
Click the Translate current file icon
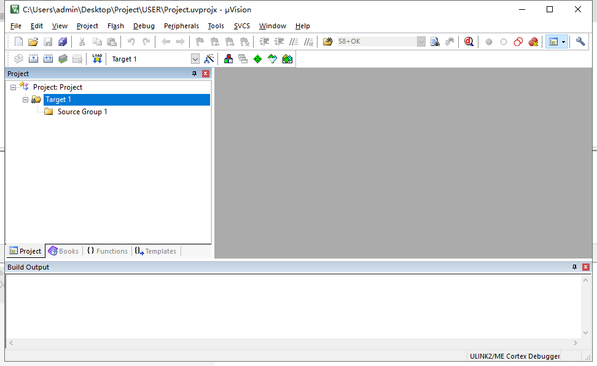18,59
